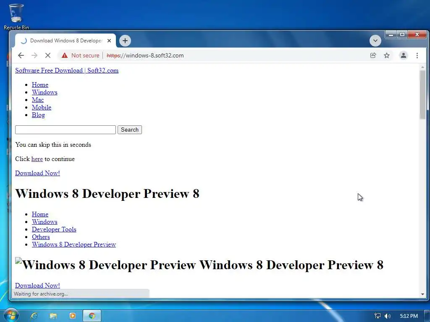Click the 'here' link to continue
This screenshot has width=430, height=322.
tap(37, 159)
